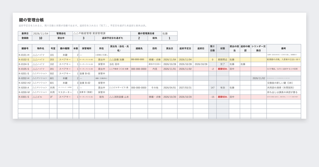Select the 状態 column header
The height and width of the screenshot is (167, 319).
pyautogui.click(x=223, y=49)
